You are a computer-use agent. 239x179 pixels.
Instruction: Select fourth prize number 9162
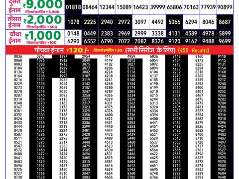click(x=191, y=41)
